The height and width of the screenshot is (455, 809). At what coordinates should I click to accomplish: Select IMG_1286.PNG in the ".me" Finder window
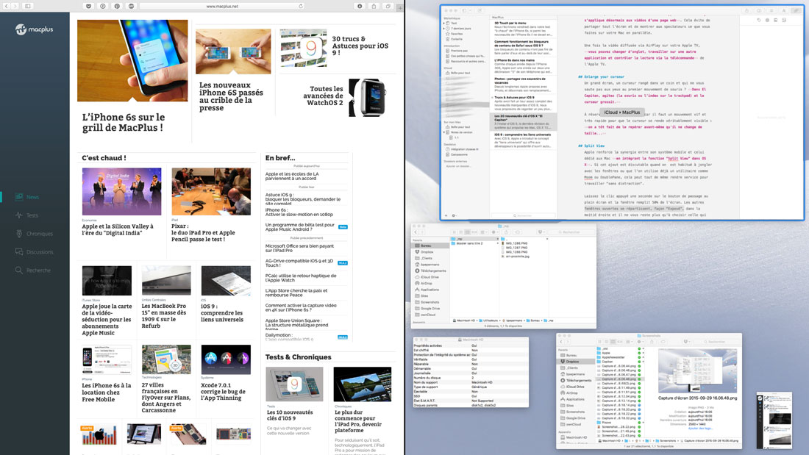516,243
